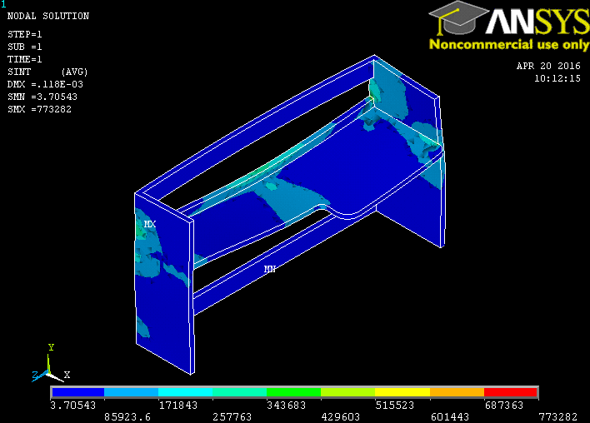Click the DMX =.118E-03 value
The width and height of the screenshot is (590, 423).
[x=45, y=84]
